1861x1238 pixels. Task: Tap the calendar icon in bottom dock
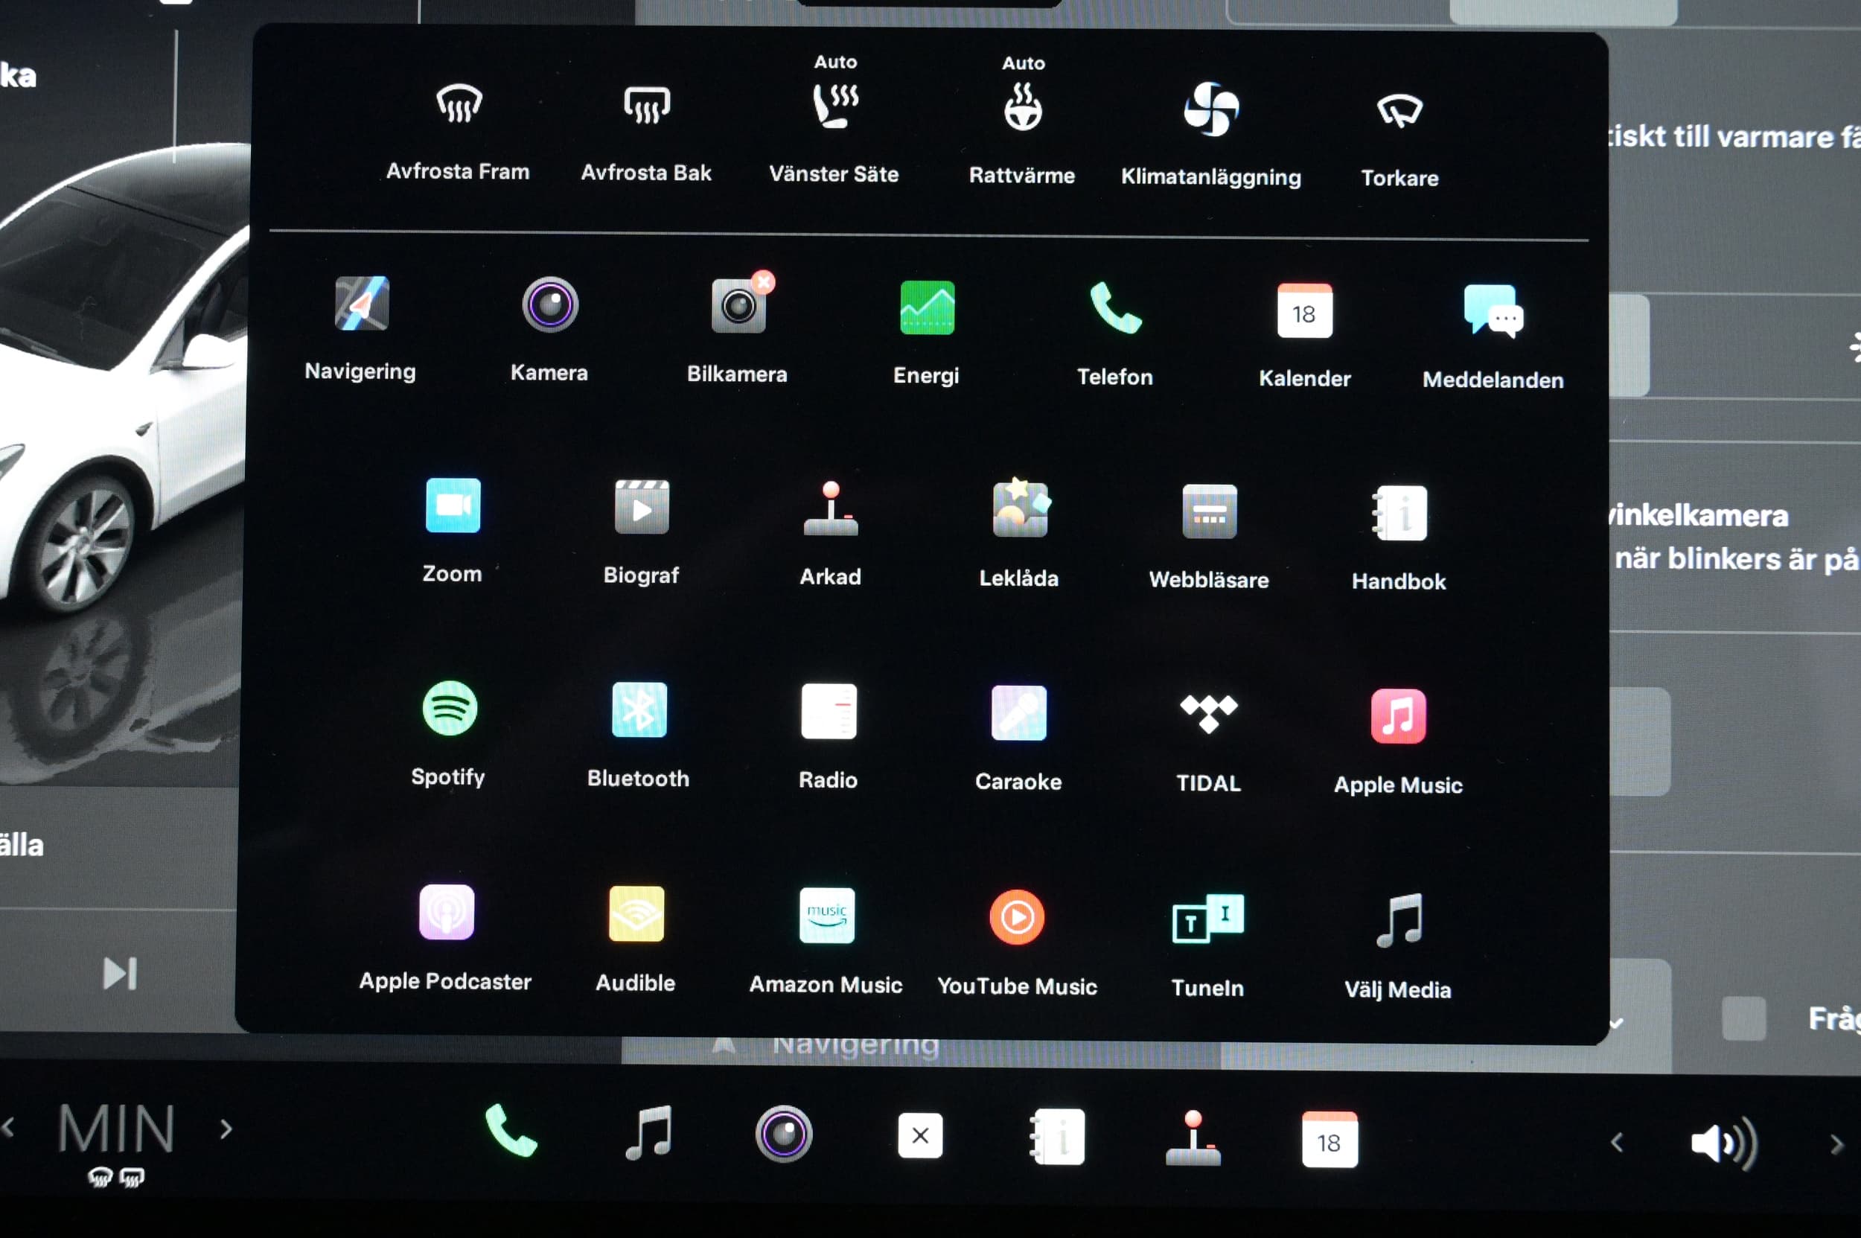click(x=1329, y=1139)
